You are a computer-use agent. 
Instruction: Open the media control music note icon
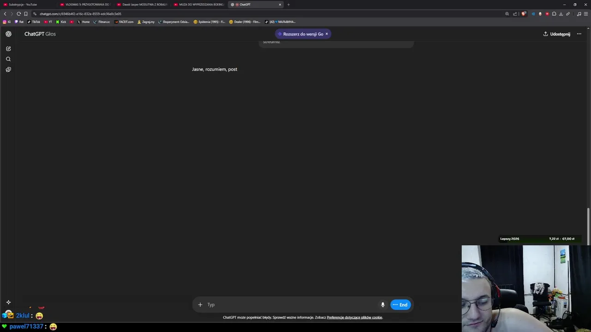[579, 14]
